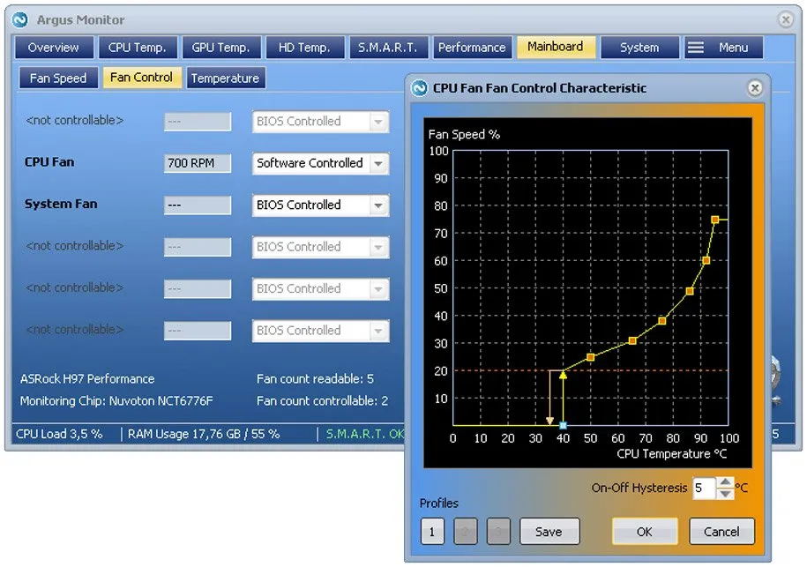
Task: Click the Menu hamburger icon
Action: [x=696, y=48]
